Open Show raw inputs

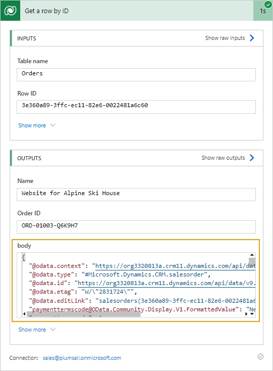(x=225, y=38)
